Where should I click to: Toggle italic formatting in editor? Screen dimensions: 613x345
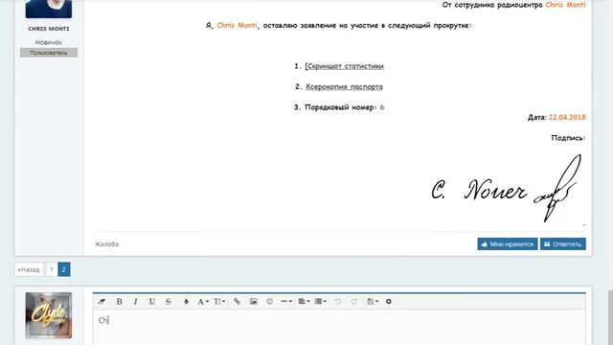tap(135, 301)
